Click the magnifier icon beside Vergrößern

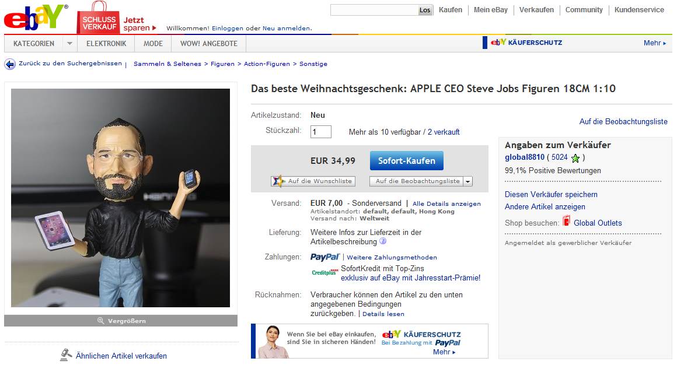coord(100,321)
